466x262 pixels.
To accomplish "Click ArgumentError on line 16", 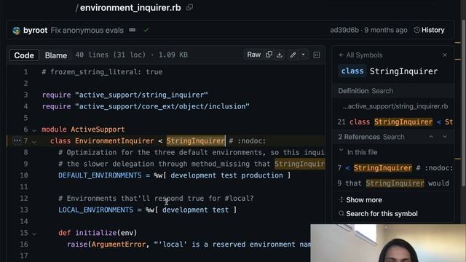I will [x=119, y=245].
